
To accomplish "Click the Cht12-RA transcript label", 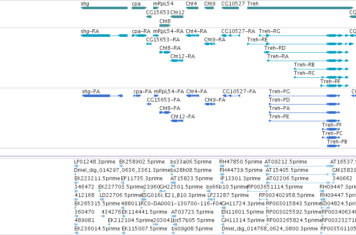I will [x=183, y=56].
